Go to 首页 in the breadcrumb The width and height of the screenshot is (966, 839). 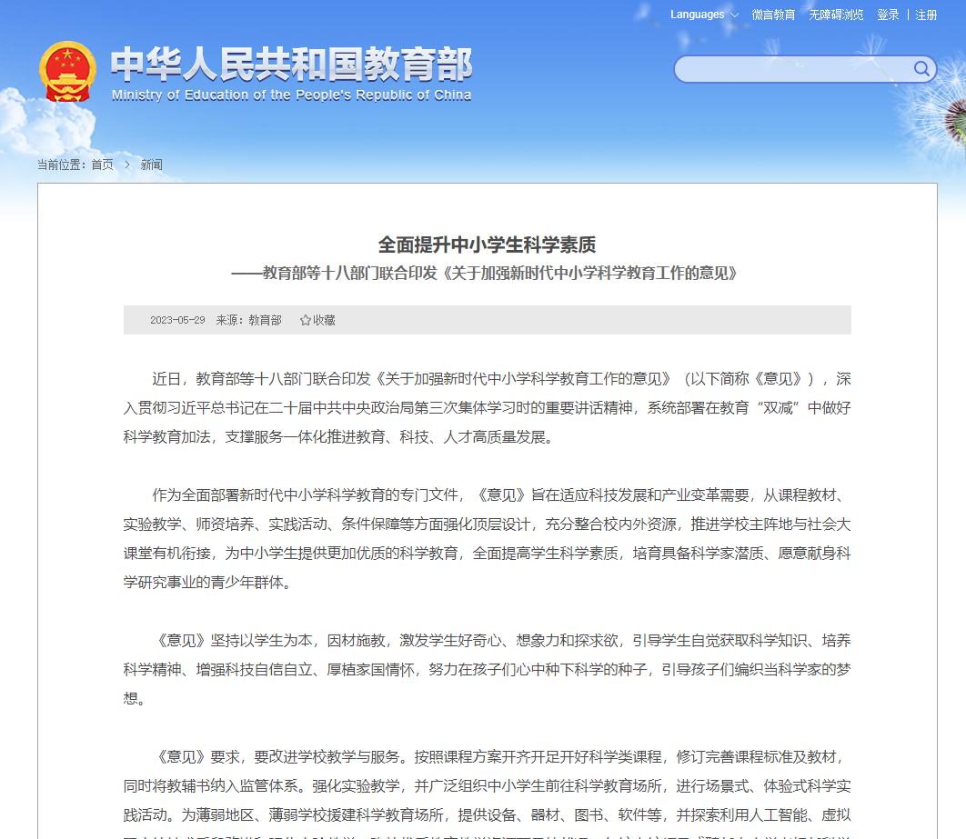click(x=102, y=165)
